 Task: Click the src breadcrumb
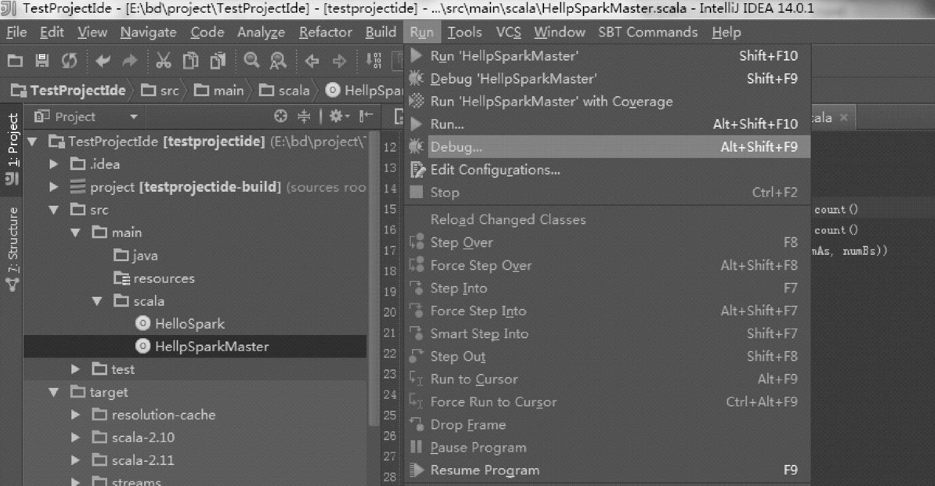161,90
